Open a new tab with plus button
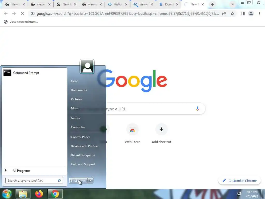 tap(212, 5)
